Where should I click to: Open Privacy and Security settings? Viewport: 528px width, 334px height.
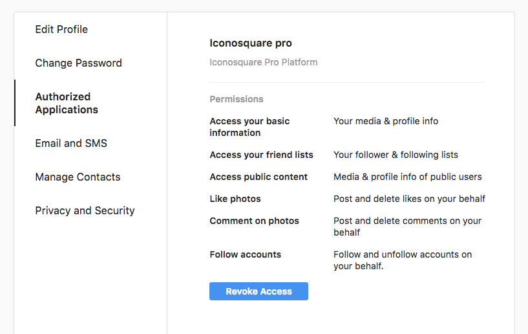[85, 210]
